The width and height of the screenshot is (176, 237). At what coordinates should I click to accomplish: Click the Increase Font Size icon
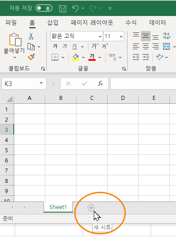(x=95, y=46)
